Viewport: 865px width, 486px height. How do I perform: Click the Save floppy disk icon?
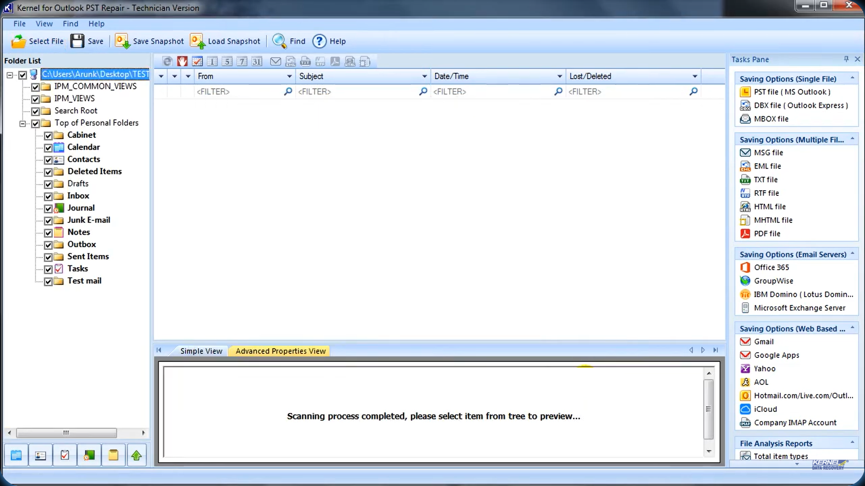(77, 41)
